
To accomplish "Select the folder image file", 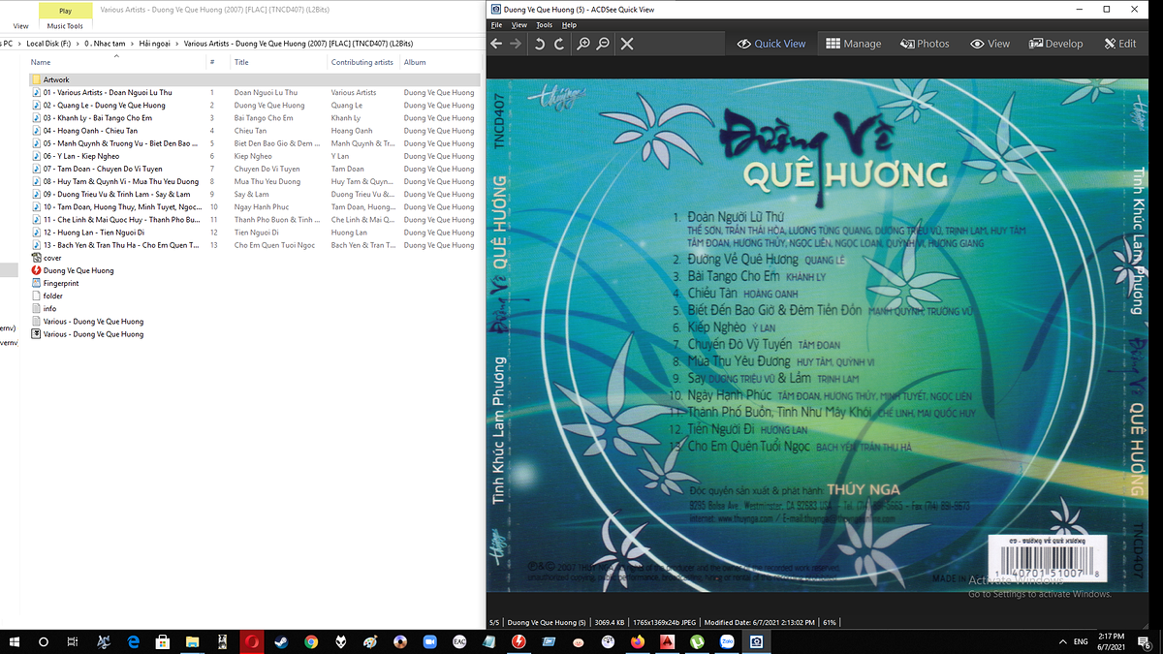I will coord(52,296).
